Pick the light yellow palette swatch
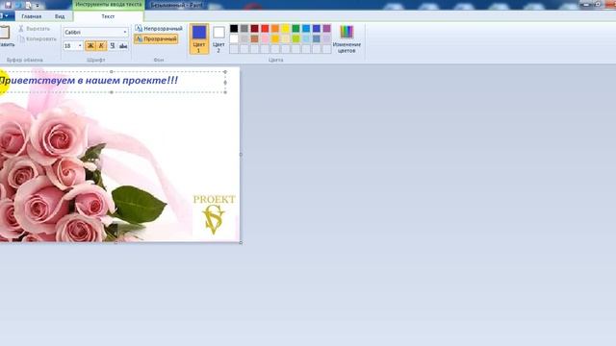The image size is (616, 346). click(x=286, y=38)
